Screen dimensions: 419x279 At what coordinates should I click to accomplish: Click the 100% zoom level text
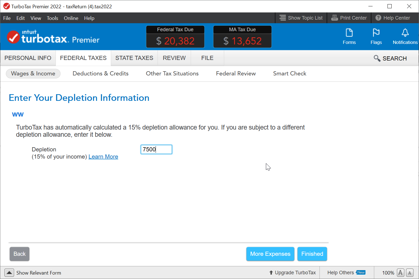tap(388, 273)
